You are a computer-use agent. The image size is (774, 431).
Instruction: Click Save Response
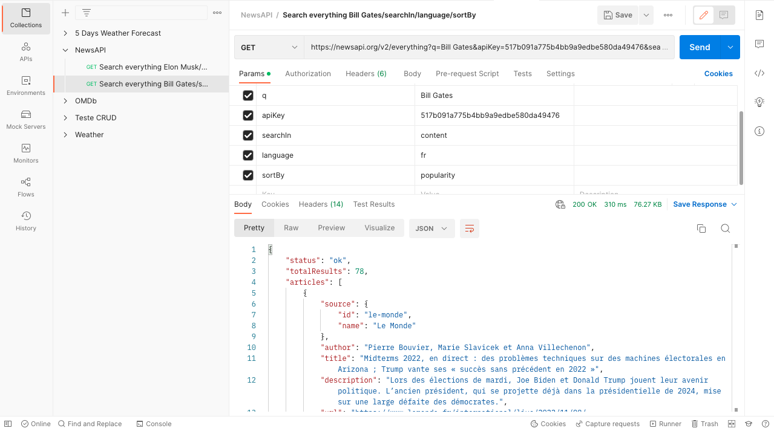(701, 204)
